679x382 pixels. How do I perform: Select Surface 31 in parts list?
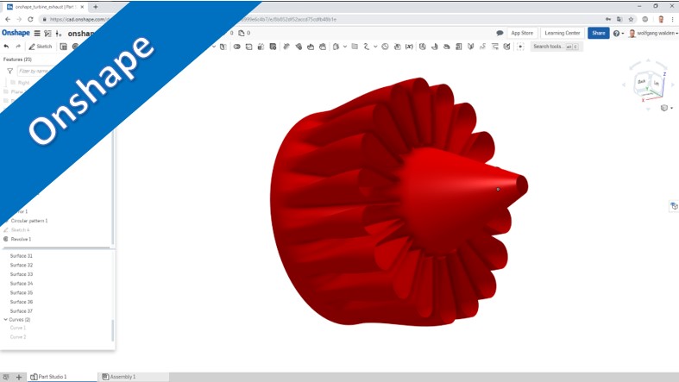(x=22, y=256)
